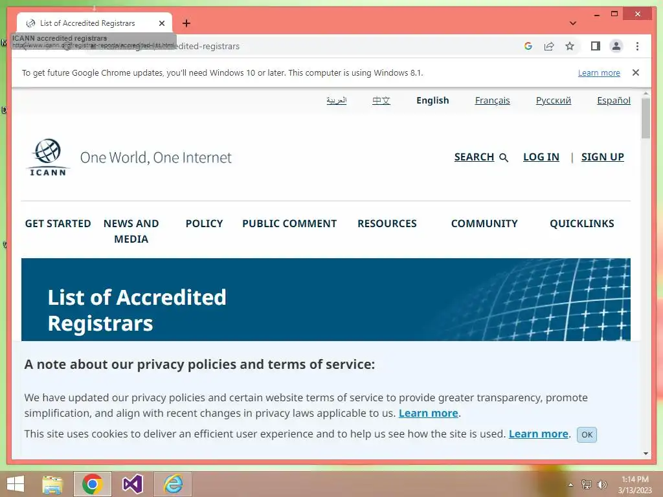Click the Google icon in address bar
Image resolution: width=663 pixels, height=497 pixels.
pyautogui.click(x=528, y=46)
